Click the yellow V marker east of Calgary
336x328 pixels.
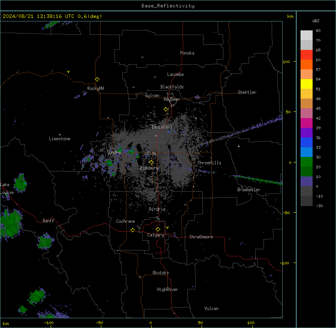pos(167,227)
